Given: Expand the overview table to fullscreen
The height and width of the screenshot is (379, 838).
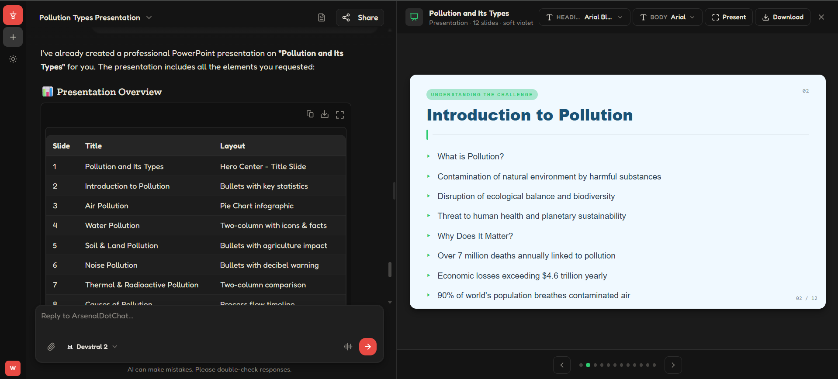Looking at the screenshot, I should pyautogui.click(x=340, y=114).
